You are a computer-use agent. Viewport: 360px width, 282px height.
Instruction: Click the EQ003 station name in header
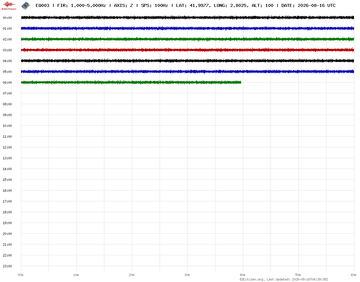[x=43, y=6]
